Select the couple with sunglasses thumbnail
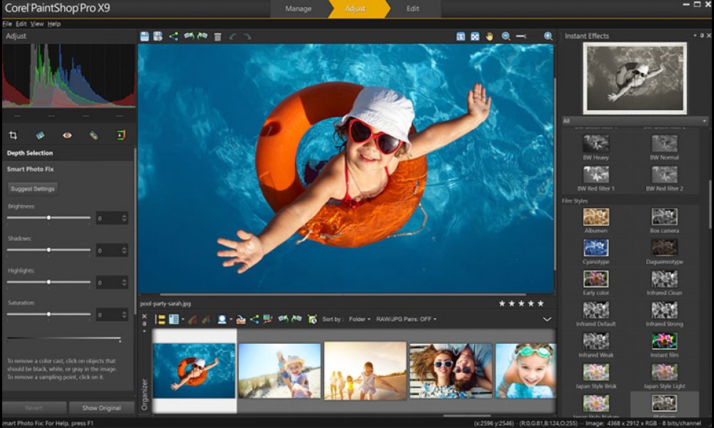714x428 pixels. [x=451, y=371]
